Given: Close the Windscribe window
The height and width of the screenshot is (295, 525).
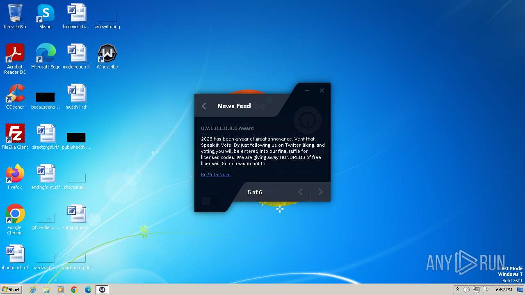Looking at the screenshot, I should pos(322,91).
